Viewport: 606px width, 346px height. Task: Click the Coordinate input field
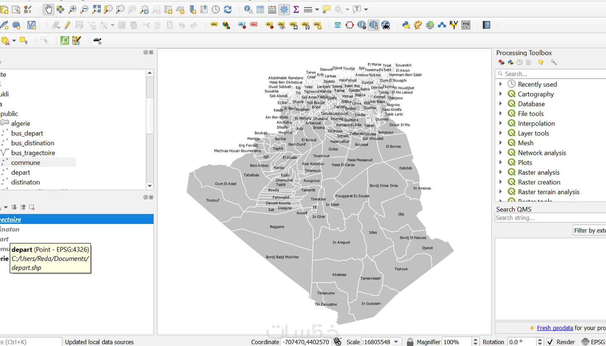[306, 342]
